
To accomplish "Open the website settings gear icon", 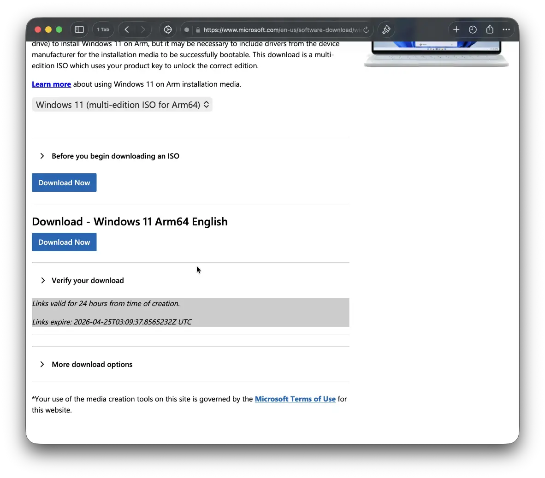I will coord(168,30).
